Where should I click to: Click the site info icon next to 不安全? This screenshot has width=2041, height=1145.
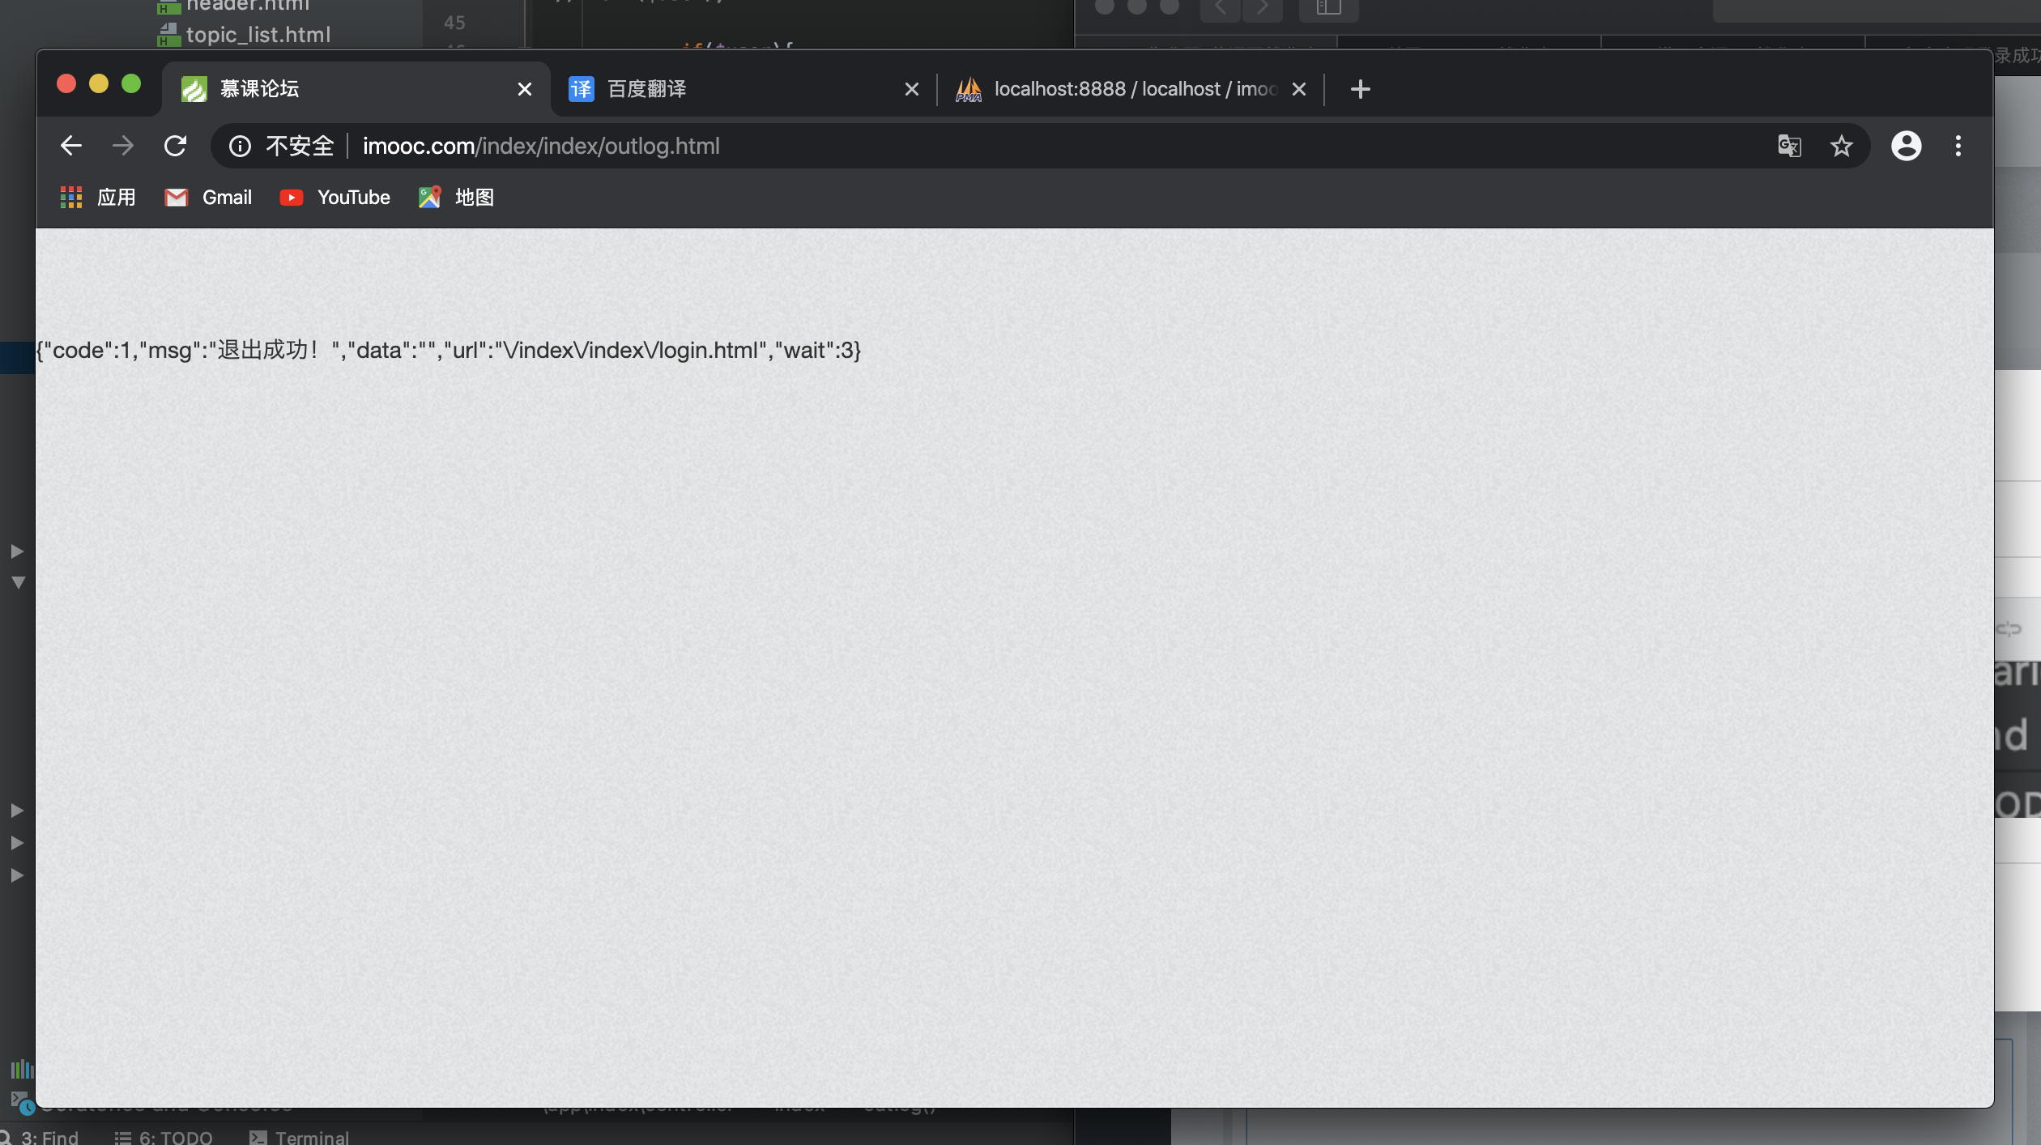click(x=240, y=146)
